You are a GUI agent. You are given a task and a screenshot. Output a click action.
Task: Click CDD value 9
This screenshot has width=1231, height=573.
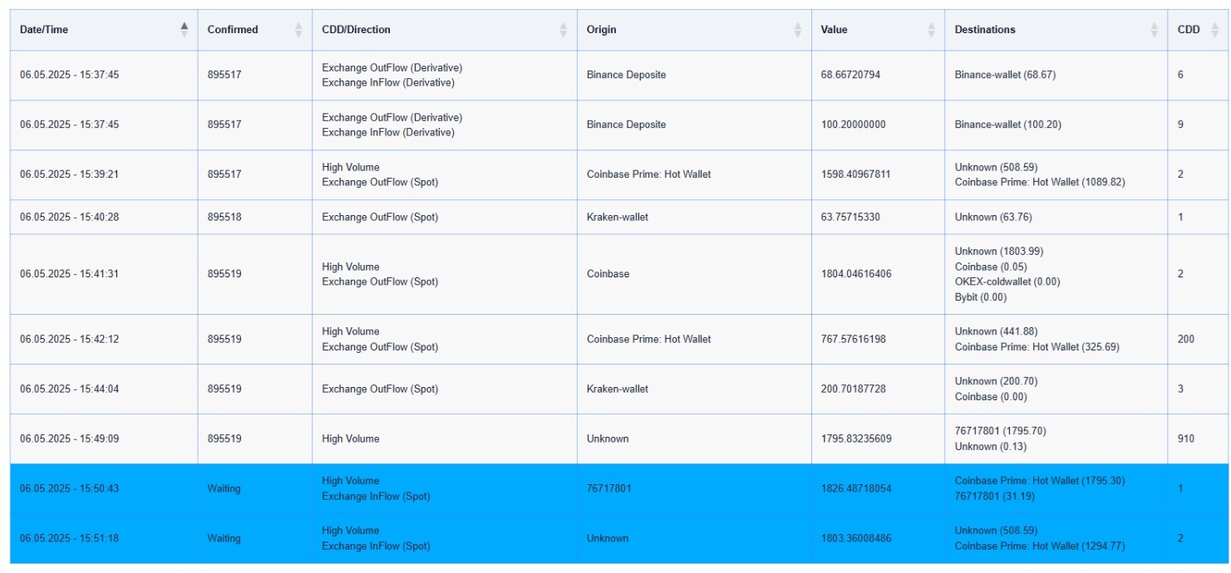click(x=1180, y=125)
